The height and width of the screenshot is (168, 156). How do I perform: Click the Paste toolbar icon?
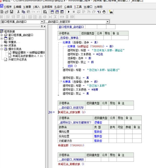coord(28,12)
